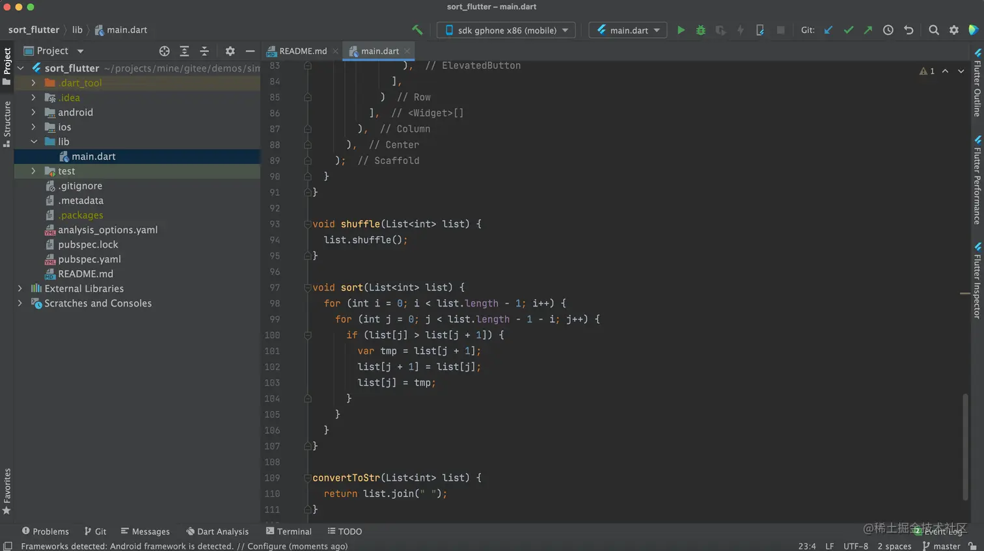Start debugging with the bug icon
984x551 pixels.
[x=700, y=30]
